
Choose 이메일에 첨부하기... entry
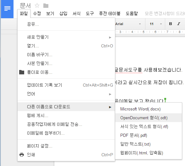pos(66,133)
